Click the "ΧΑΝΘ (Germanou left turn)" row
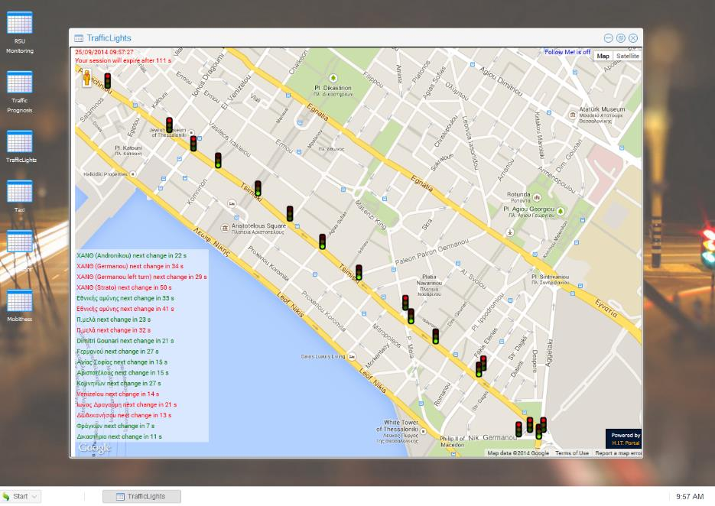 click(x=141, y=277)
